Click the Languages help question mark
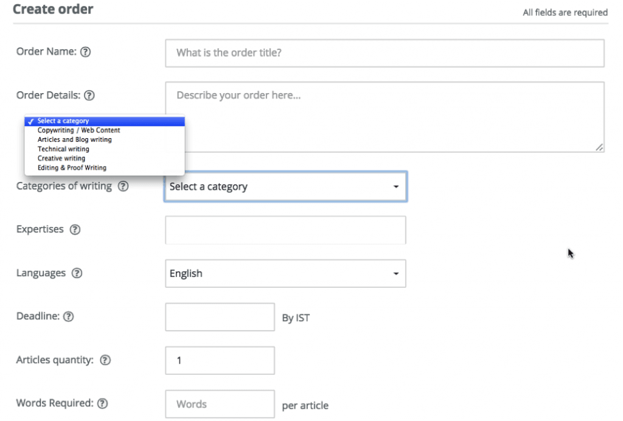This screenshot has width=623, height=421. point(77,273)
